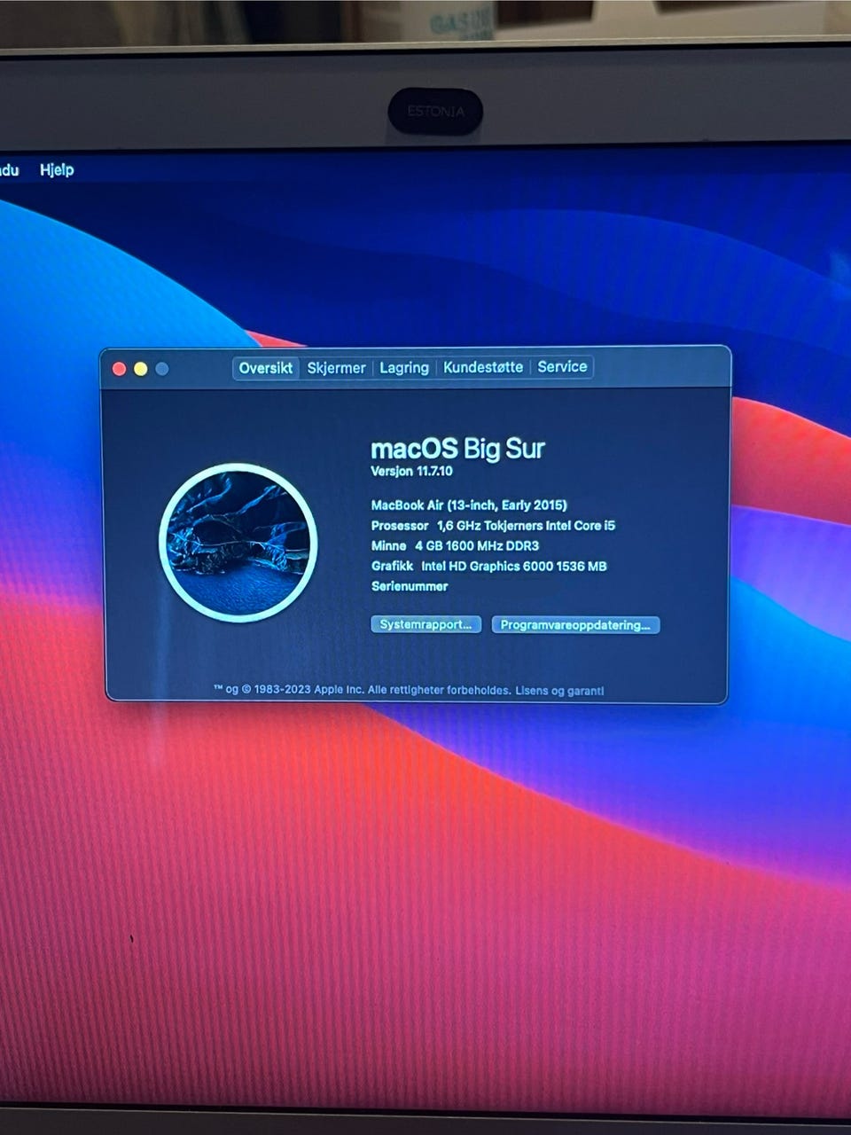Close the About This Mac window
The image size is (851, 1135).
[119, 369]
